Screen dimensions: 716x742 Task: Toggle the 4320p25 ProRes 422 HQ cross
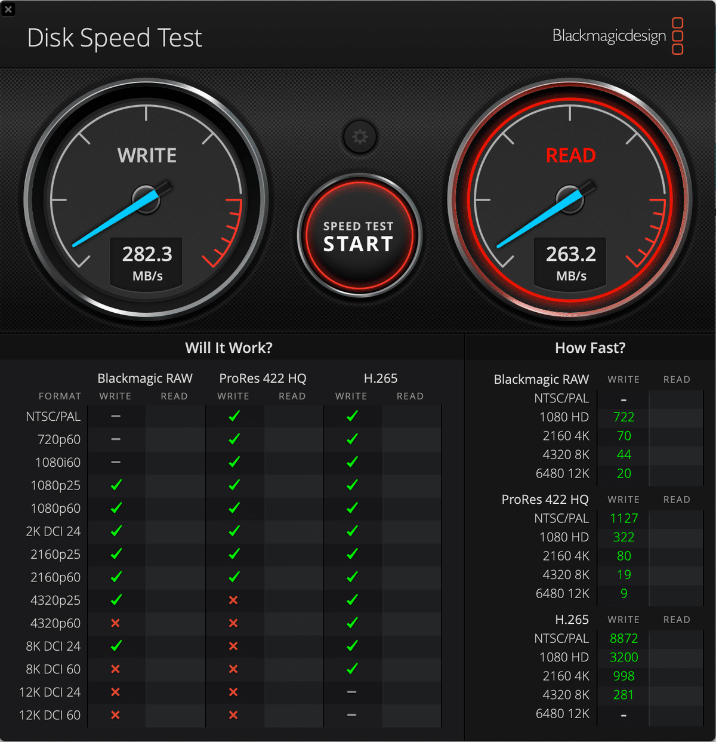pyautogui.click(x=233, y=600)
